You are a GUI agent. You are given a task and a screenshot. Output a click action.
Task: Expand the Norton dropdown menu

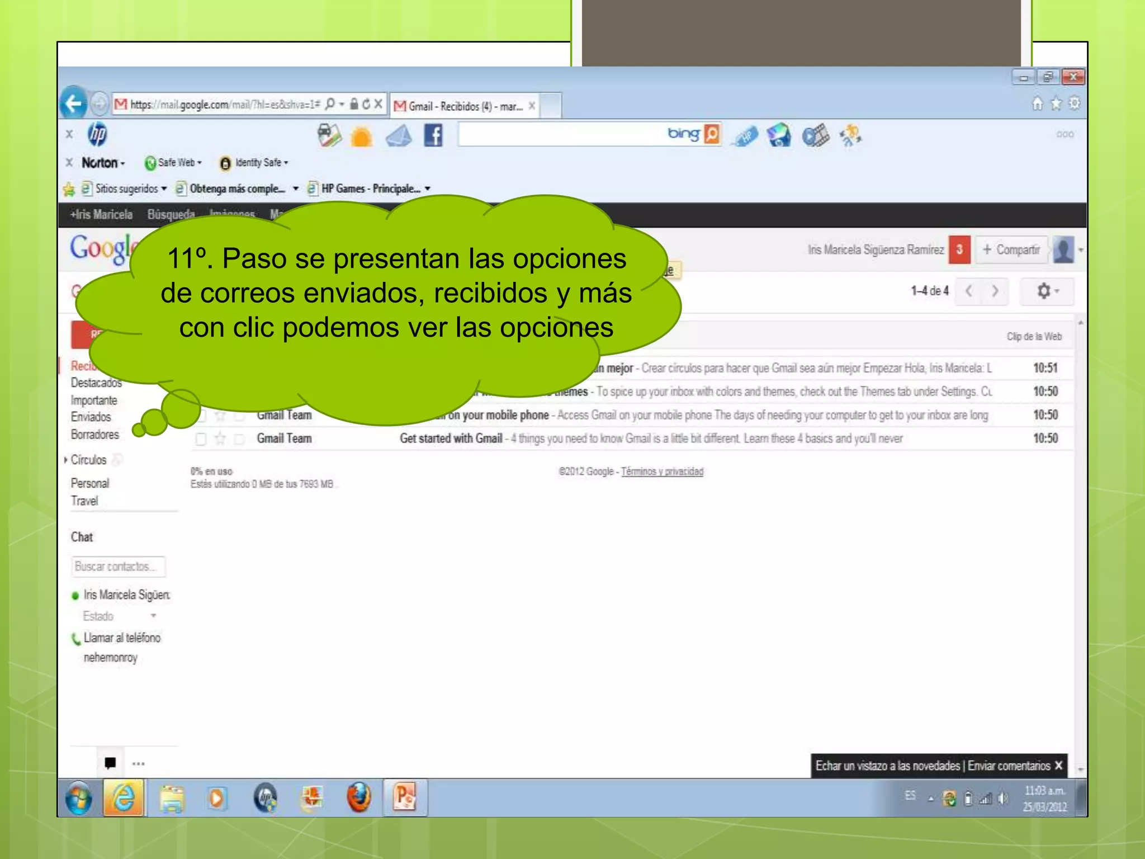click(104, 163)
